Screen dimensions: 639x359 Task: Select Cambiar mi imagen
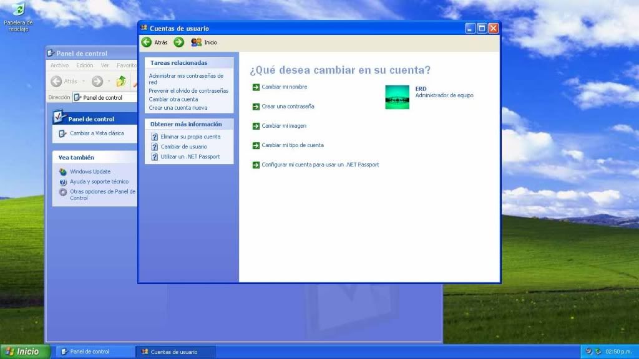click(x=283, y=126)
